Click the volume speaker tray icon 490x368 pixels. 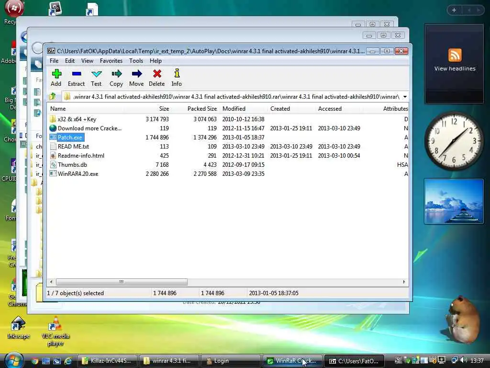click(x=463, y=360)
